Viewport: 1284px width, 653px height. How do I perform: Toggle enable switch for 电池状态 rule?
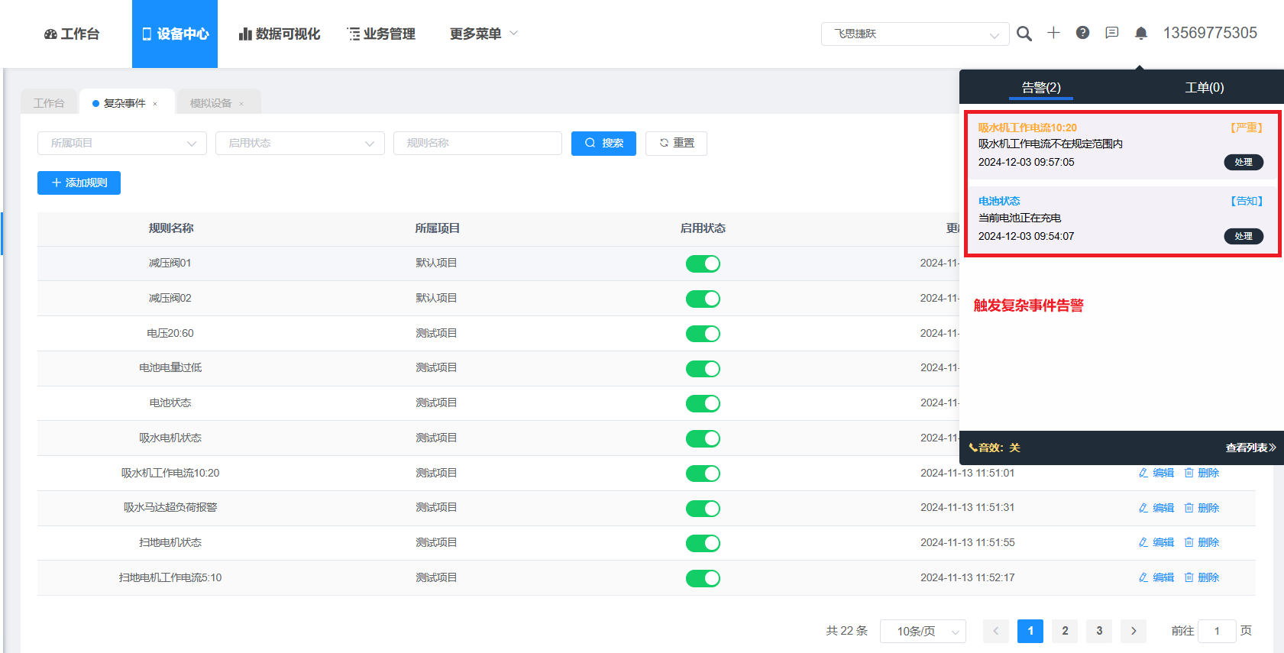pos(703,403)
